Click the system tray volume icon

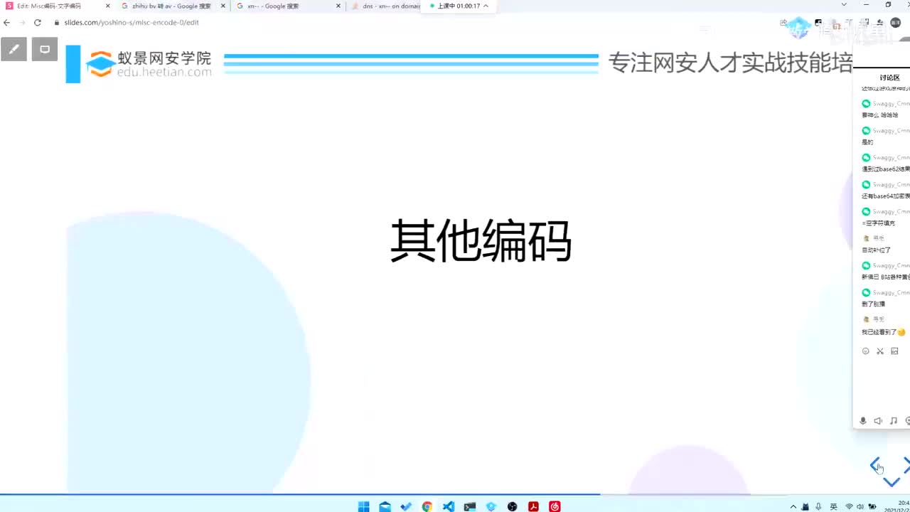point(860,506)
